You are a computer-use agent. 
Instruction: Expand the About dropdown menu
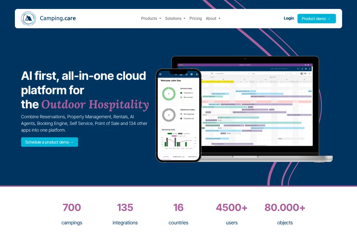click(213, 19)
